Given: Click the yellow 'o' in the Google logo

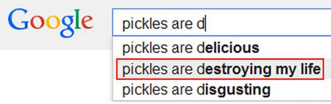Looking at the screenshot, I should point(53,22).
